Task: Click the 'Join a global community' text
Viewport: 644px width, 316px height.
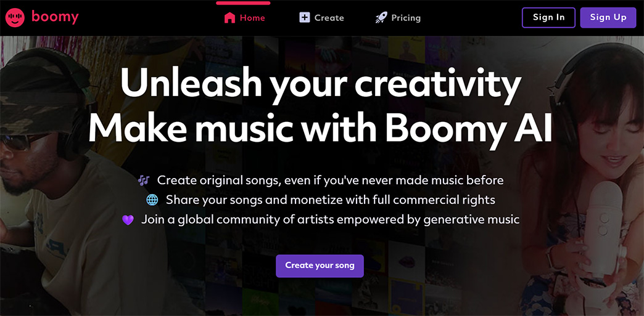Action: tap(330, 220)
